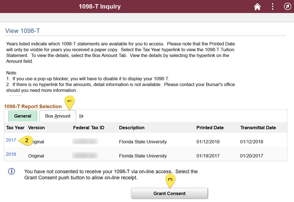Screen dimensions: 294x202
Task: Select the Printed Date column header
Action: [x=210, y=128]
